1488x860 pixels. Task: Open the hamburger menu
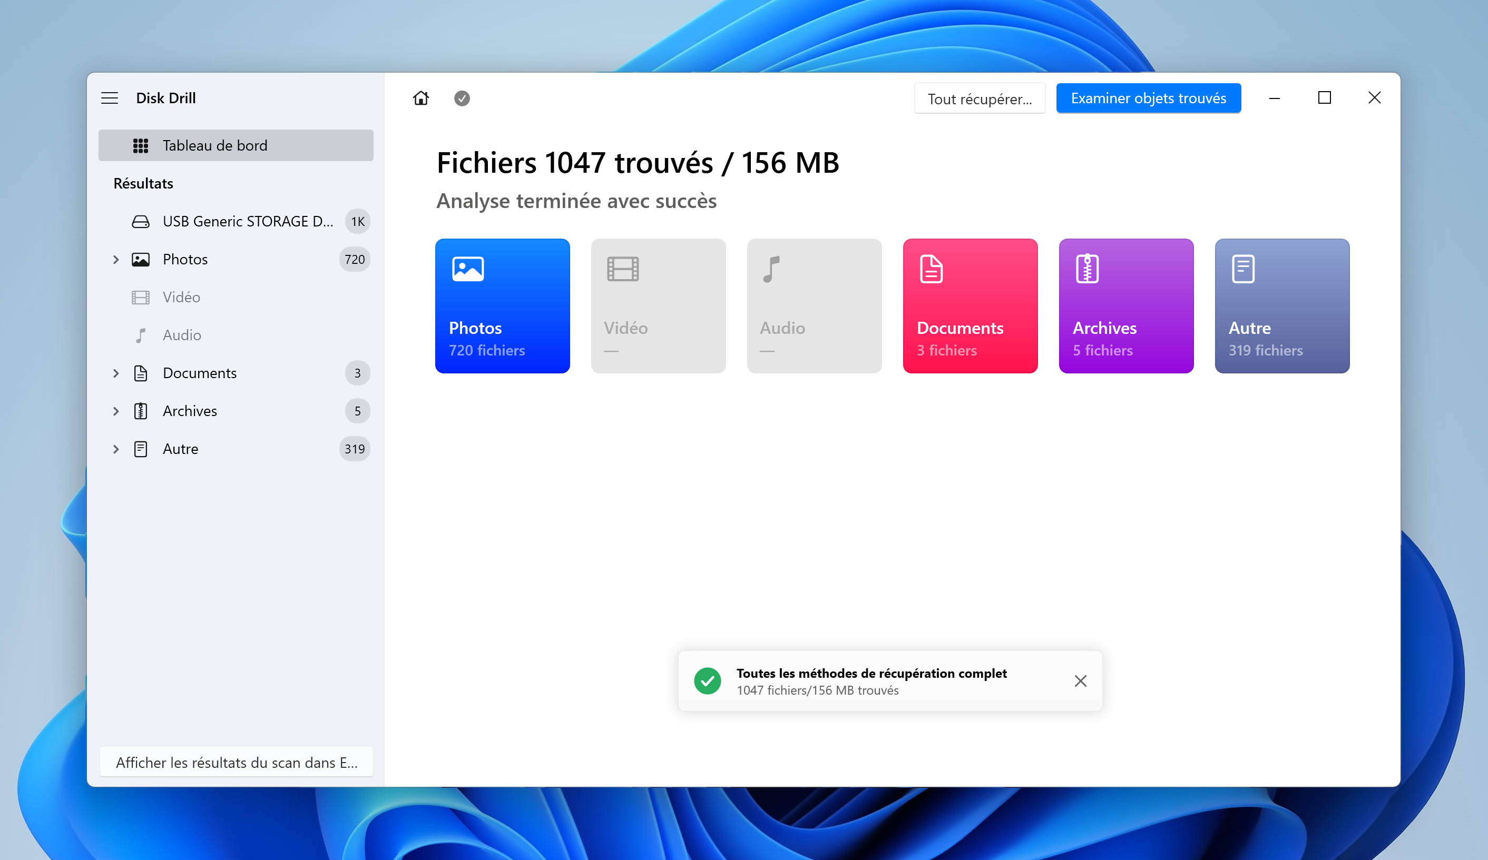coord(110,97)
